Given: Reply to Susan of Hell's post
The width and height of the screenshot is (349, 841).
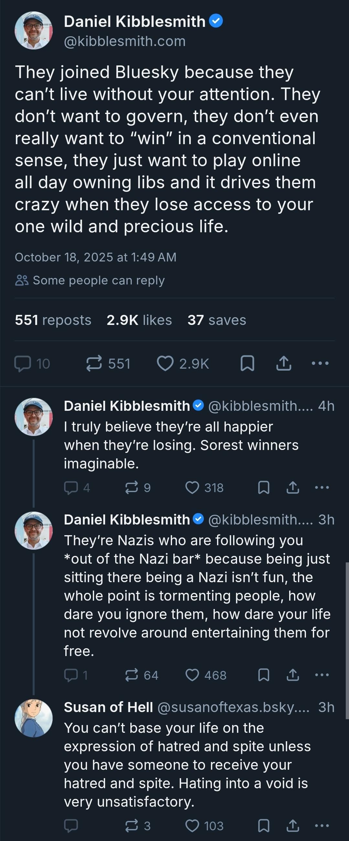Looking at the screenshot, I should point(71,826).
